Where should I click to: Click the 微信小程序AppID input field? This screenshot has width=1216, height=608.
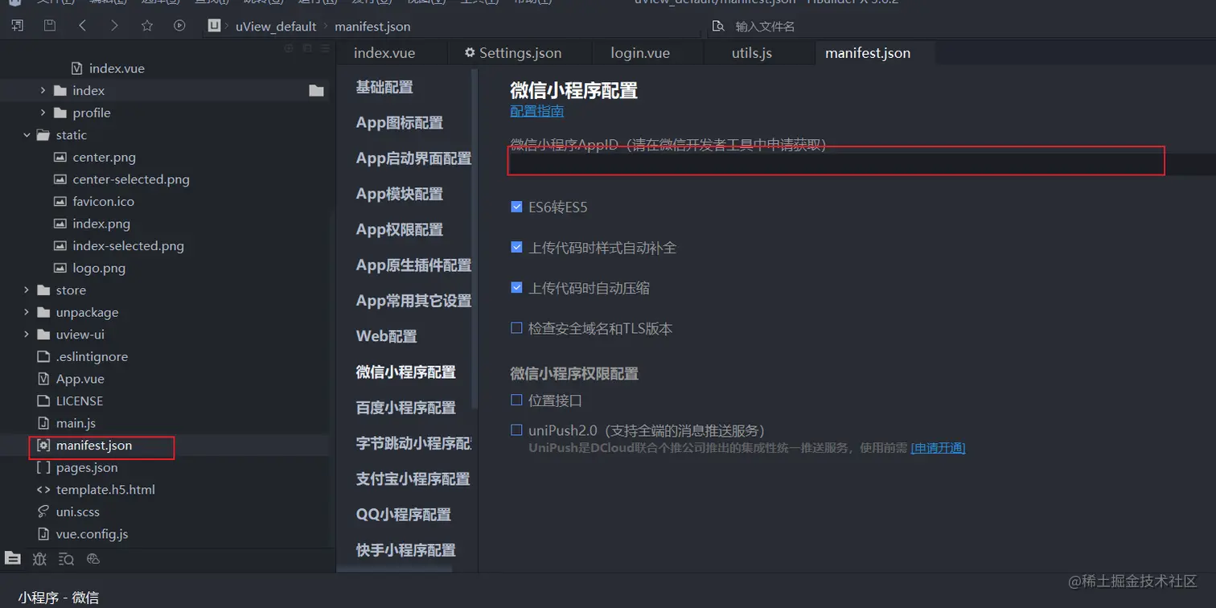[863, 164]
